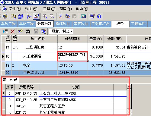Click the red X delete row icon
The height and width of the screenshot is (116, 151).
(12, 31)
